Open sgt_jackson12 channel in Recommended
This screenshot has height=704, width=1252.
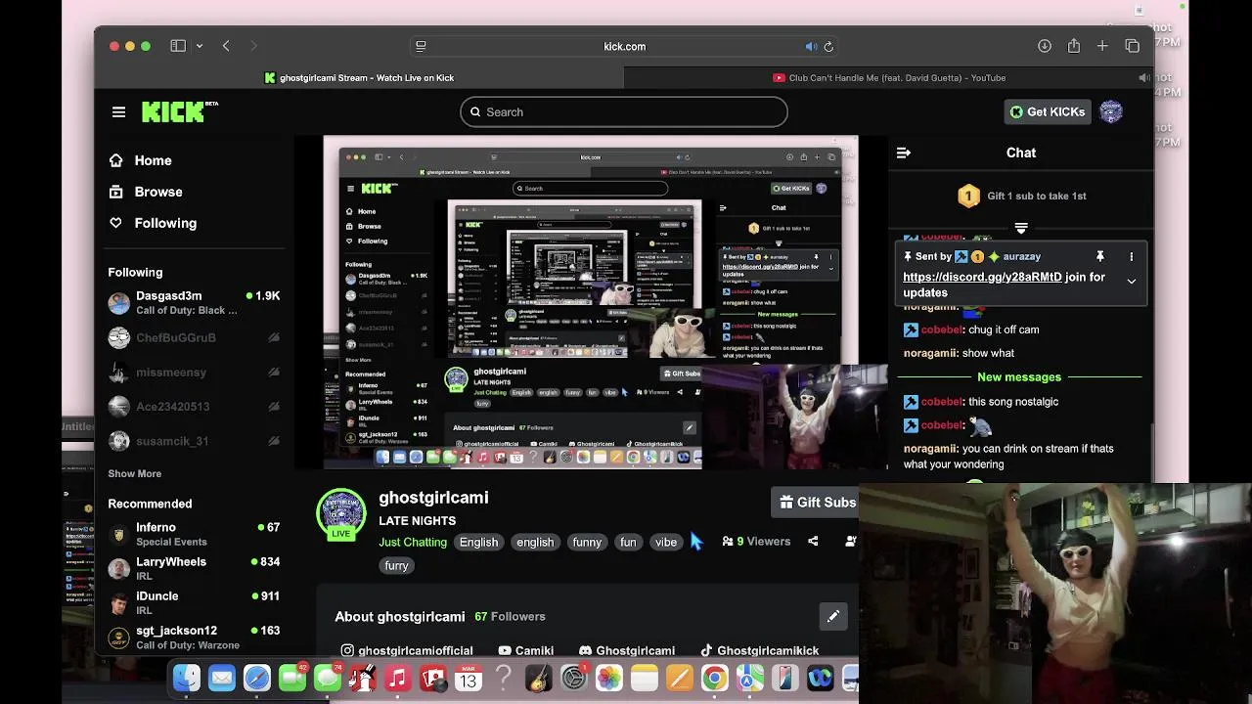click(x=194, y=638)
